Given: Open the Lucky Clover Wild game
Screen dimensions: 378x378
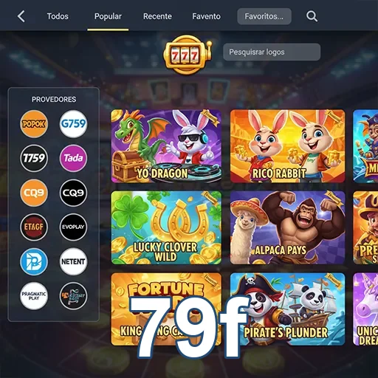Looking at the screenshot, I should coord(166,227).
